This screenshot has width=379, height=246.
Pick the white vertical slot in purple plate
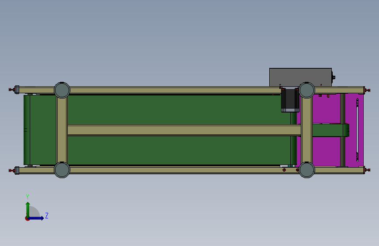pos(358,130)
